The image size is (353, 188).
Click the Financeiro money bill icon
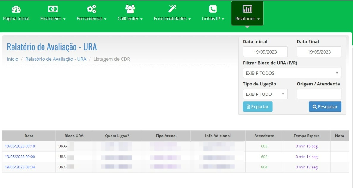point(53,9)
